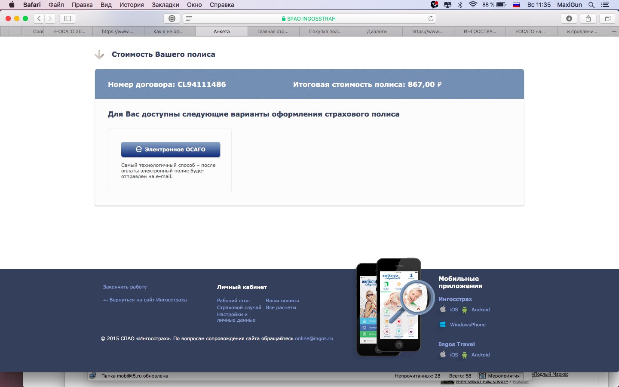
Task: Open the Рабочий стол footer link
Action: pyautogui.click(x=233, y=301)
